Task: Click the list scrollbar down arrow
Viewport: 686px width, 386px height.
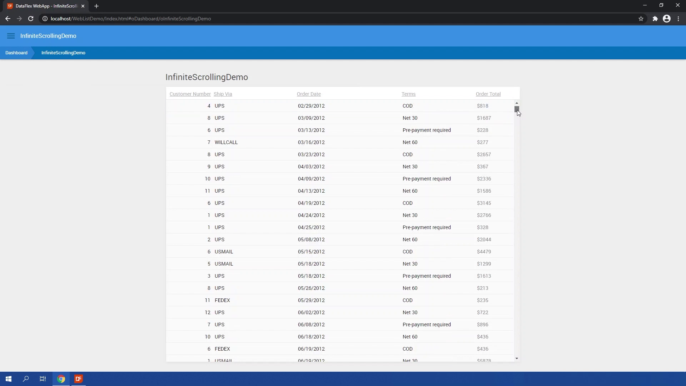Action: 517,358
